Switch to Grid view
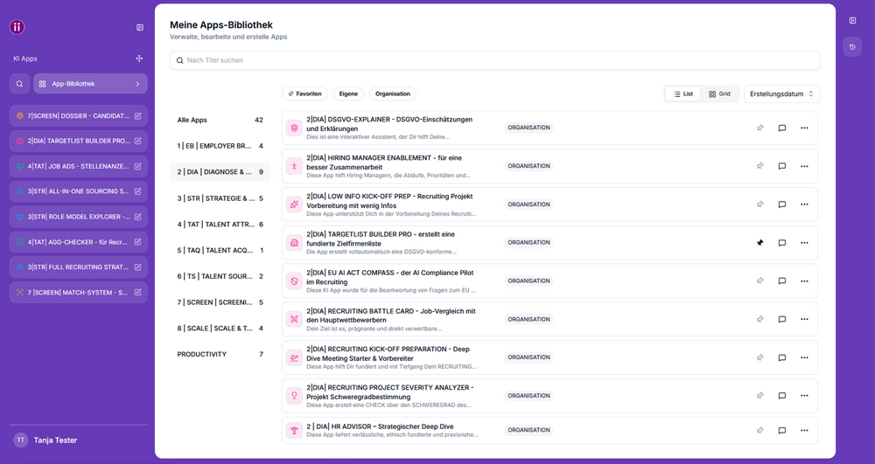875x464 pixels. (719, 94)
